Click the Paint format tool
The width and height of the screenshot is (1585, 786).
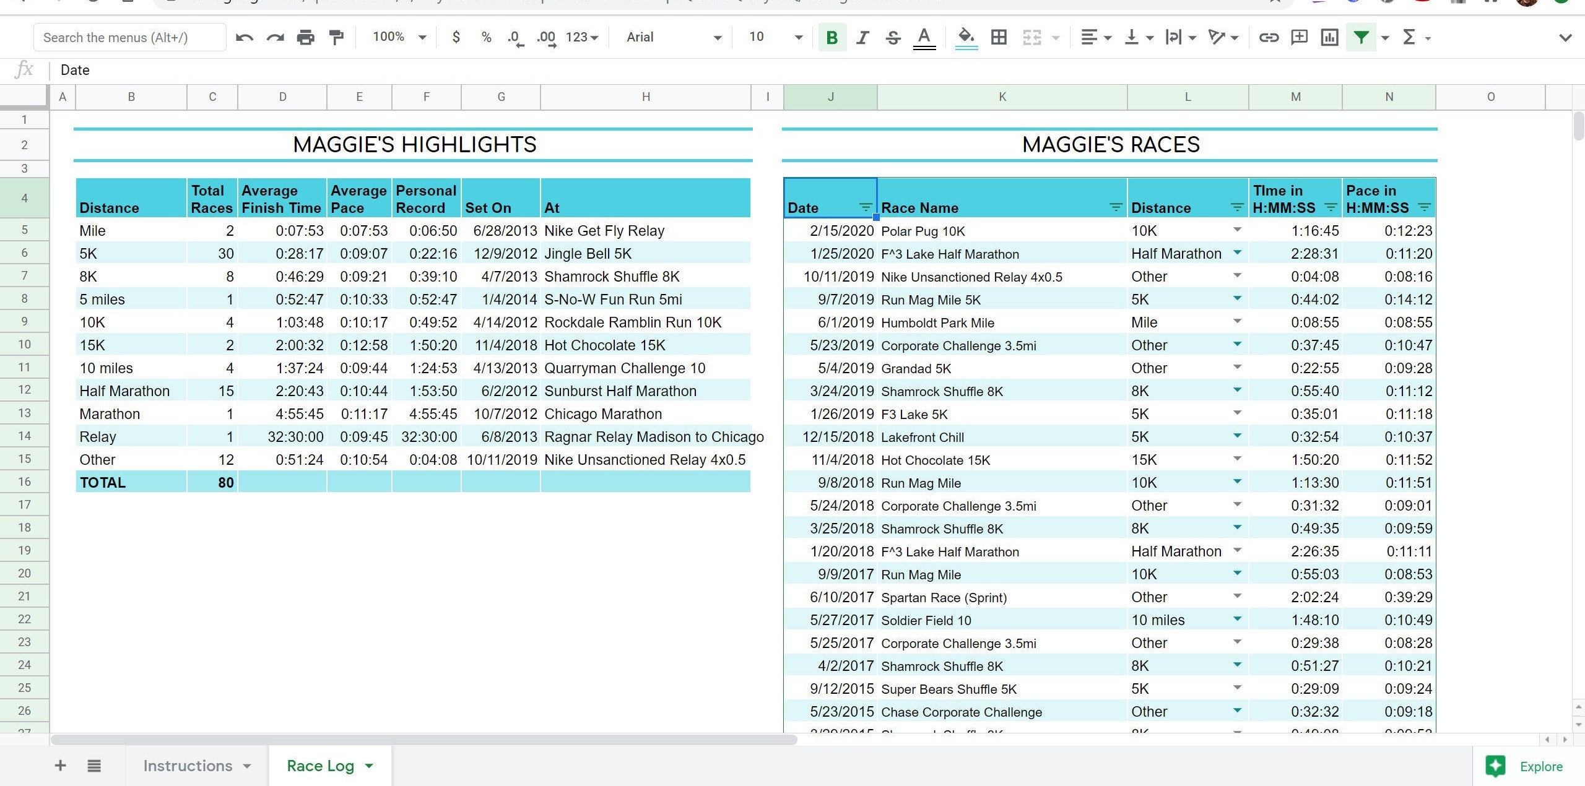point(336,37)
